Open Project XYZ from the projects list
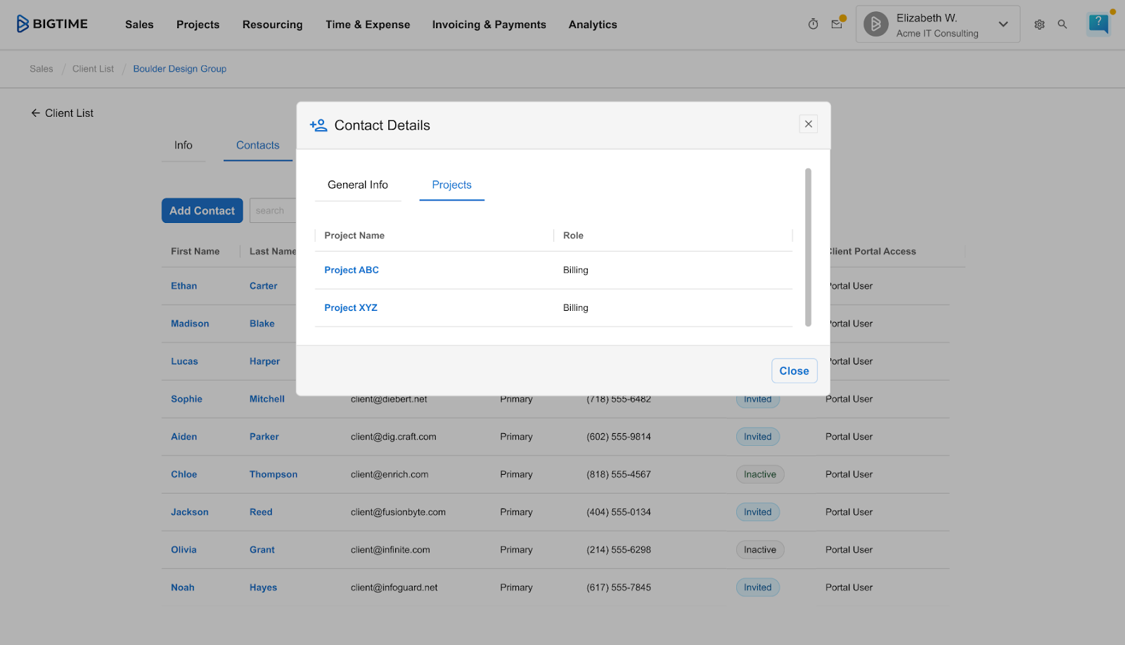The height and width of the screenshot is (645, 1125). (x=350, y=307)
